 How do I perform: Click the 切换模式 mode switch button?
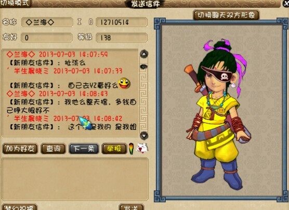pos(16,4)
